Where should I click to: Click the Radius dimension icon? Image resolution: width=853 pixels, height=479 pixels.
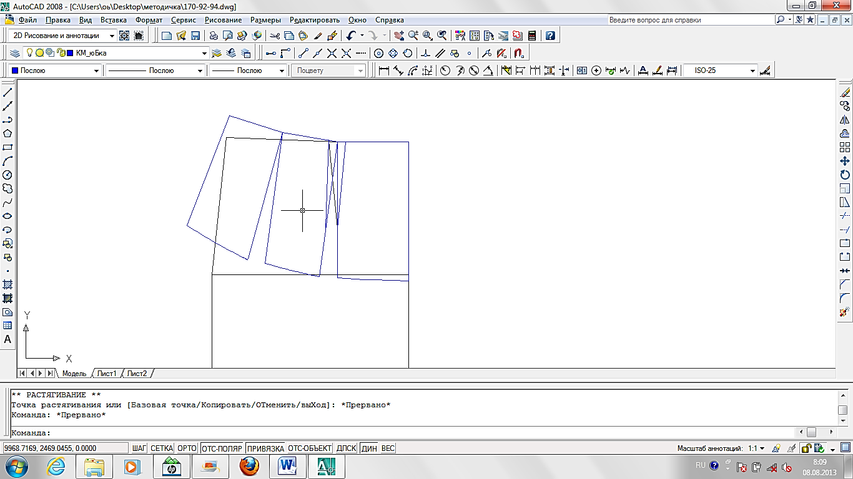point(445,70)
